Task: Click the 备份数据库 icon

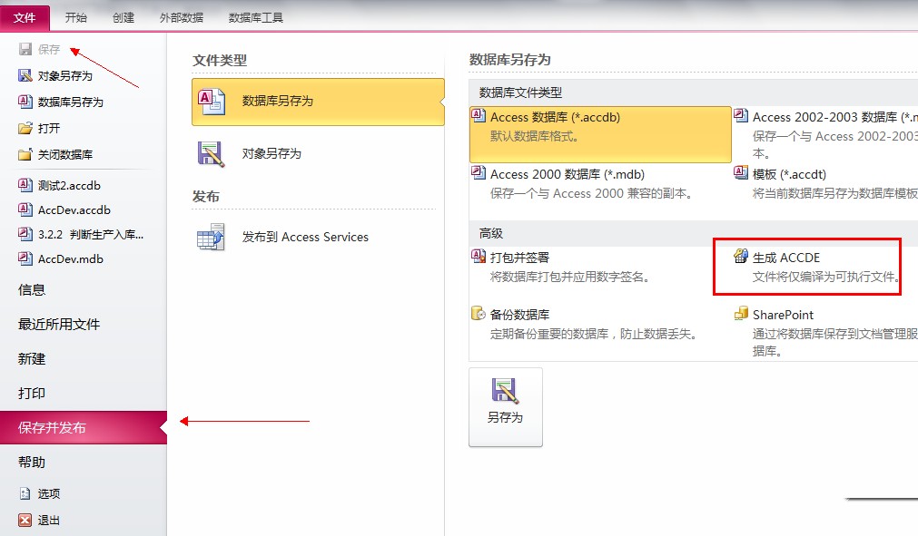Action: point(479,313)
